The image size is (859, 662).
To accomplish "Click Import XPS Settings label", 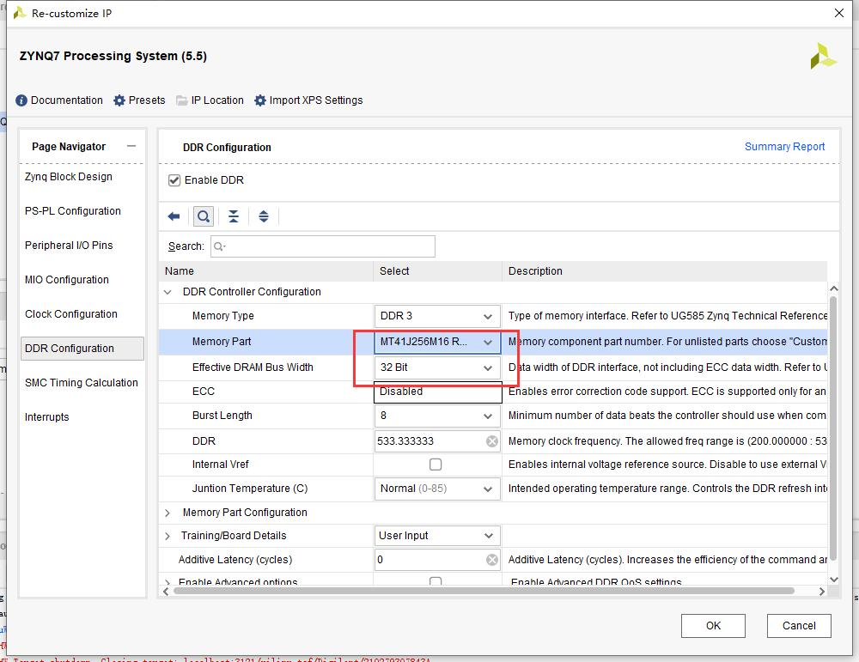I will 316,100.
